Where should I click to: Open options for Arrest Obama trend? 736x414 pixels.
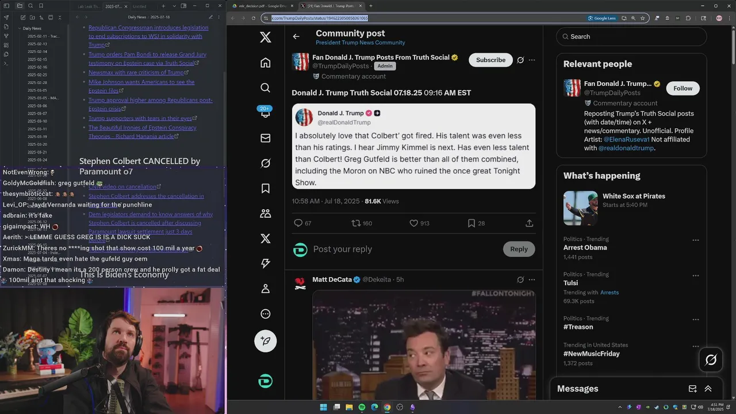[x=695, y=240]
